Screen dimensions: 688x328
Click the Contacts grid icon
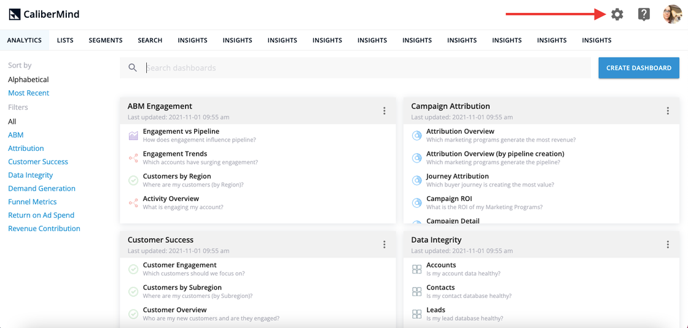click(417, 291)
